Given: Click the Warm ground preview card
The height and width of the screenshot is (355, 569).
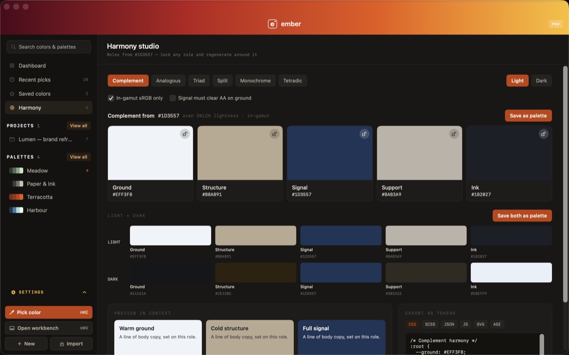Looking at the screenshot, I should tap(158, 337).
